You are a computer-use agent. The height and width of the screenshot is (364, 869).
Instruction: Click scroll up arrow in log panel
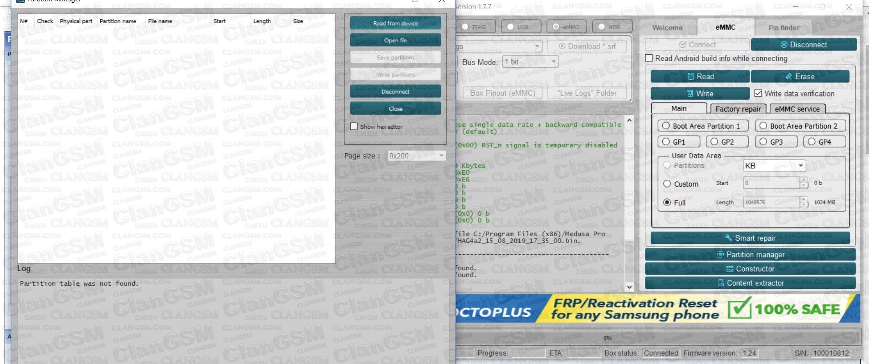(x=629, y=121)
